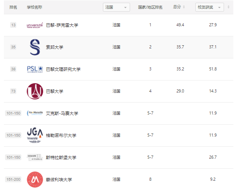Click total score 29.0
The image size is (238, 190).
(x=180, y=91)
